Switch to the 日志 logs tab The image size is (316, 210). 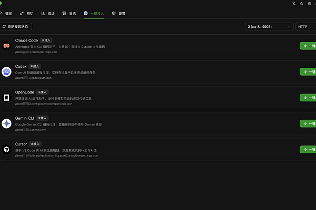click(69, 14)
